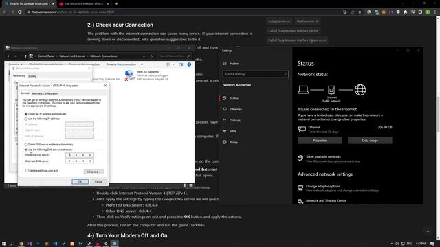The width and height of the screenshot is (440, 247).
Task: Check 'Validate settings upon exit'
Action: point(27,171)
